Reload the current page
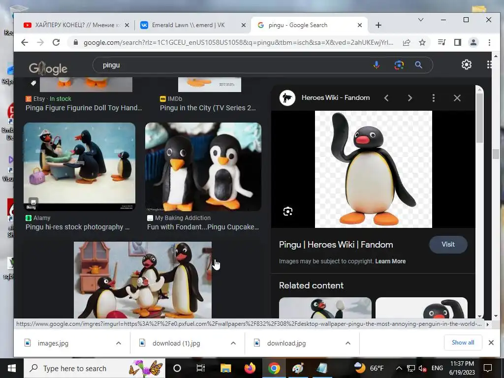The image size is (504, 378). click(x=56, y=42)
